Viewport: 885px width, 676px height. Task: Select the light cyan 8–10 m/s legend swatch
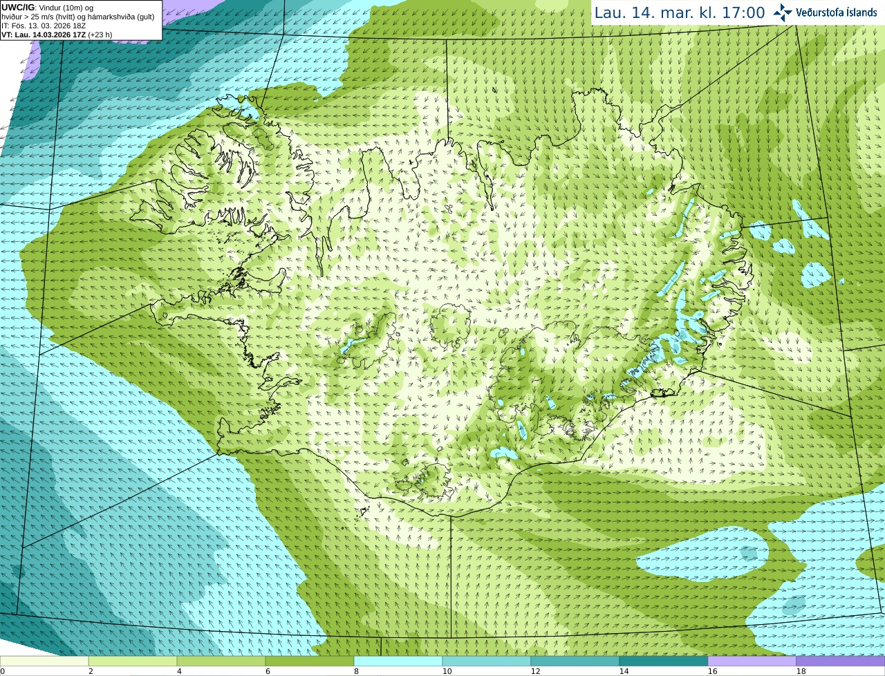[398, 661]
